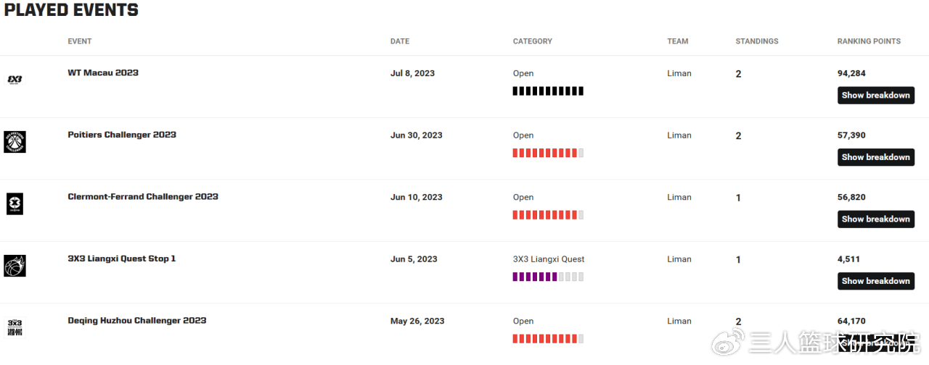Show breakdown for Clermont-Ferrand Challenger
The width and height of the screenshot is (929, 365).
[x=875, y=219]
